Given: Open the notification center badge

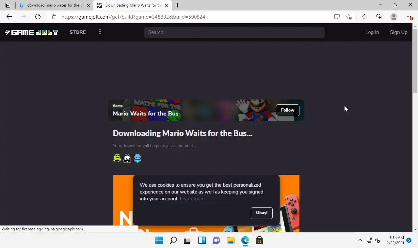Looking at the screenshot, I should 409,240.
